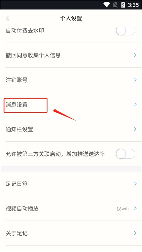This screenshot has width=142, height=252.
Task: Tap the Wi-Fi status icon
Action: (106, 5)
